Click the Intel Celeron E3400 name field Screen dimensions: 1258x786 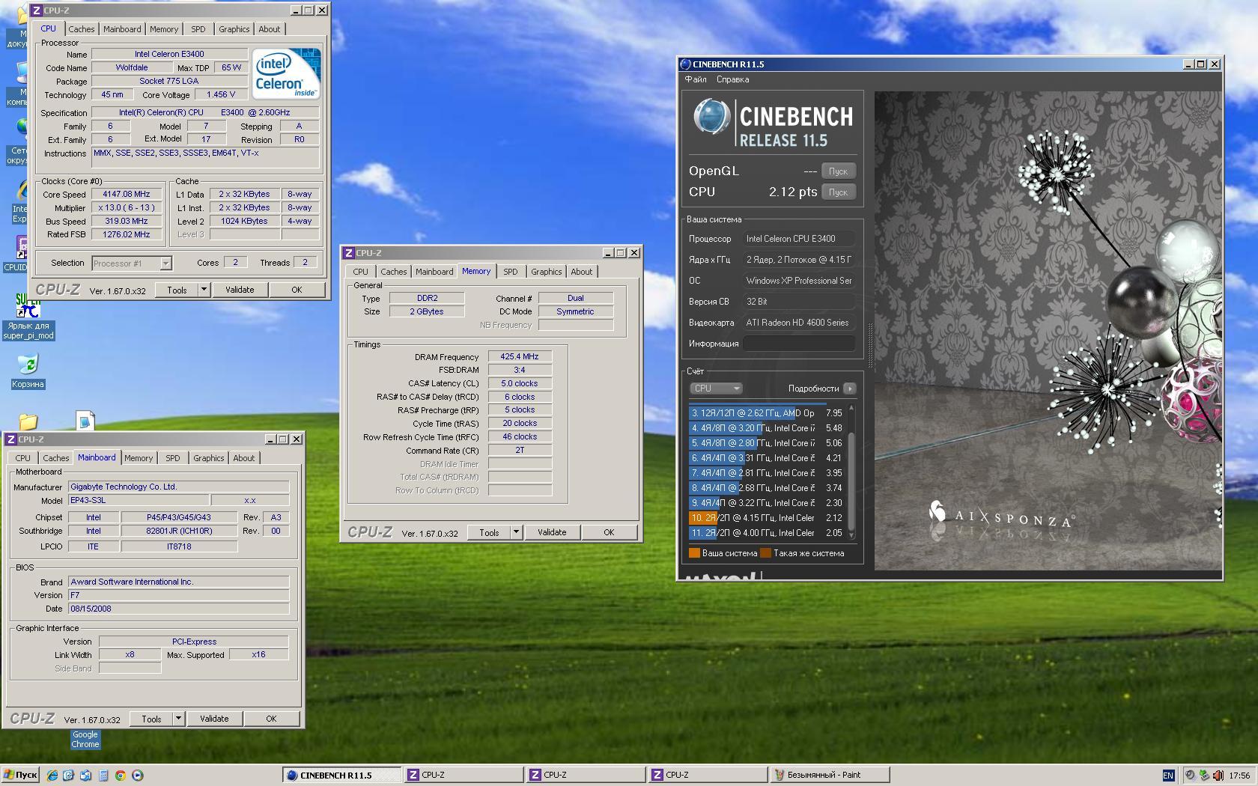169,54
